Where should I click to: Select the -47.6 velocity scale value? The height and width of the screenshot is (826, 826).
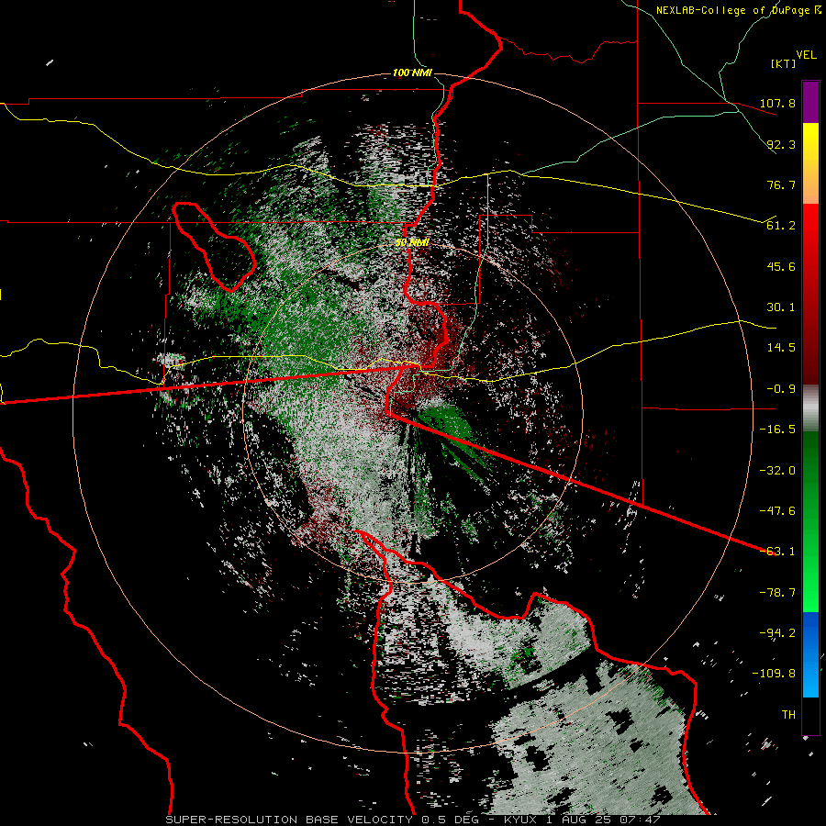[x=777, y=510]
